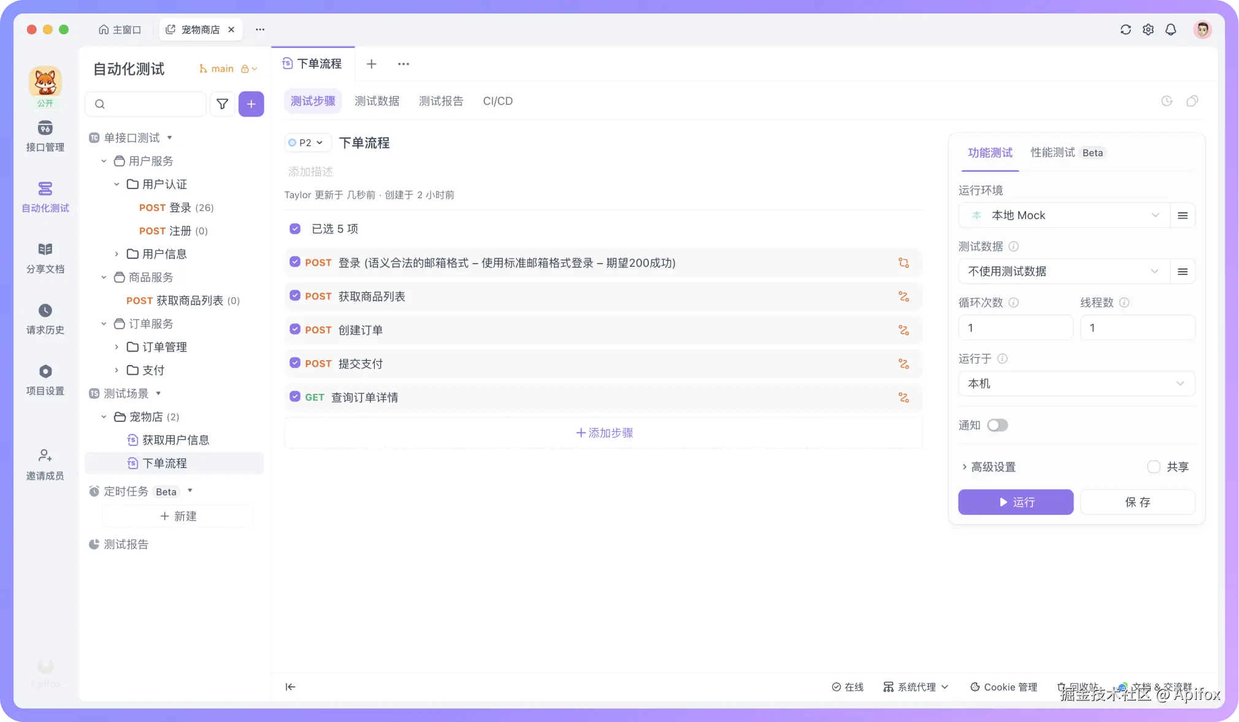Open 接口管理 in the sidebar

(x=45, y=136)
